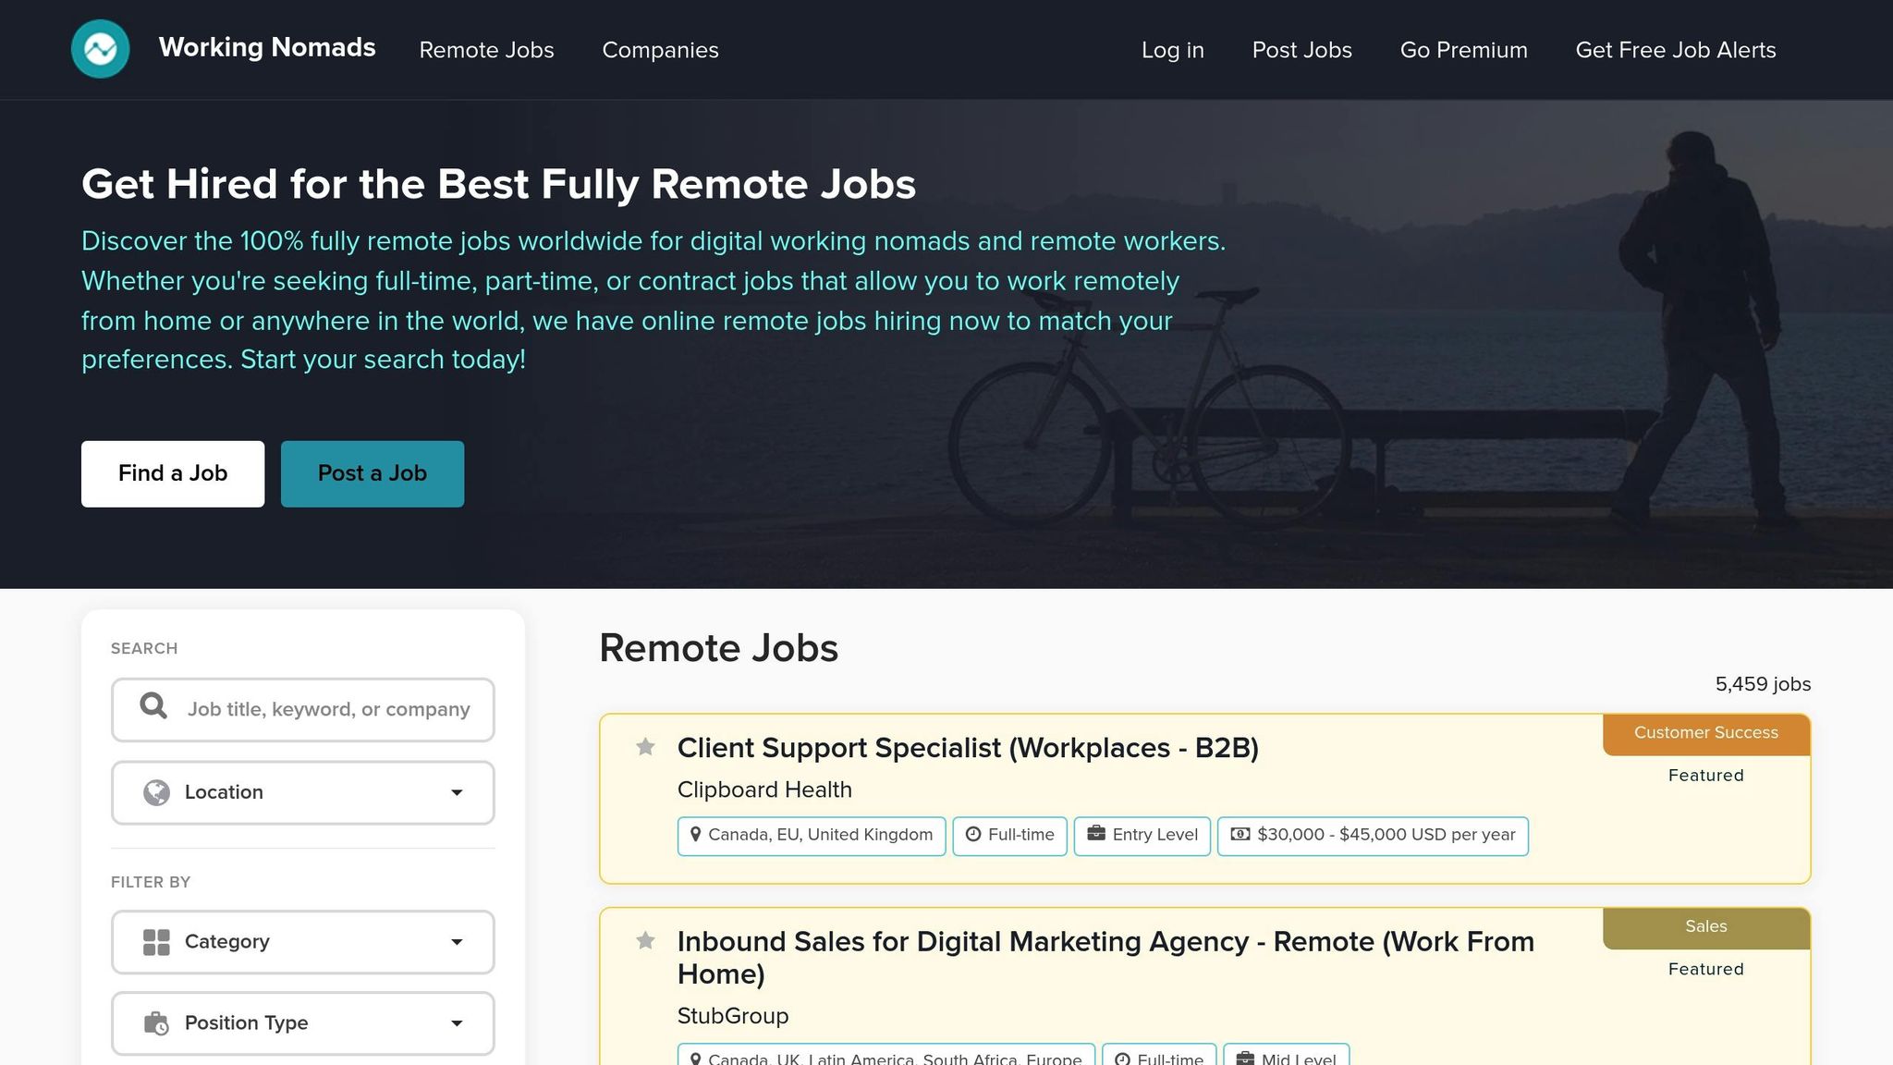The width and height of the screenshot is (1893, 1065).
Task: Click the grid icon in the Category filter
Action: (155, 941)
